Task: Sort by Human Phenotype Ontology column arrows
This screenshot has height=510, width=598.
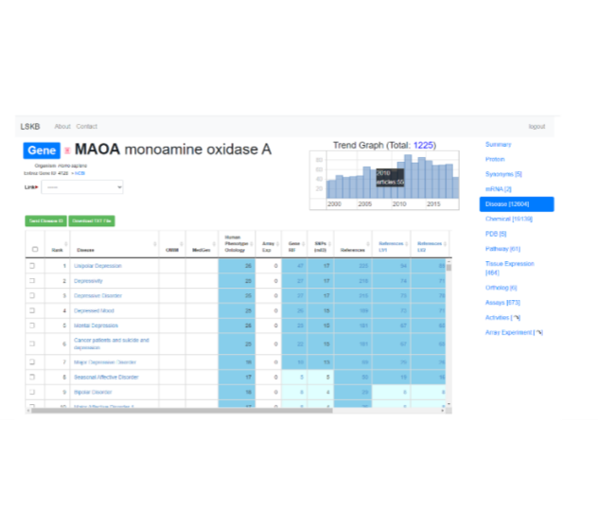Action: point(252,244)
